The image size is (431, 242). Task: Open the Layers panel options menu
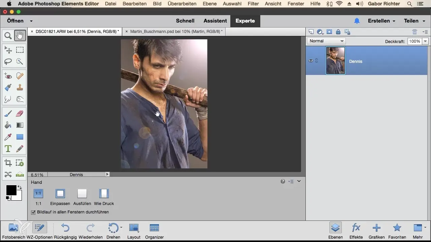tap(425, 32)
